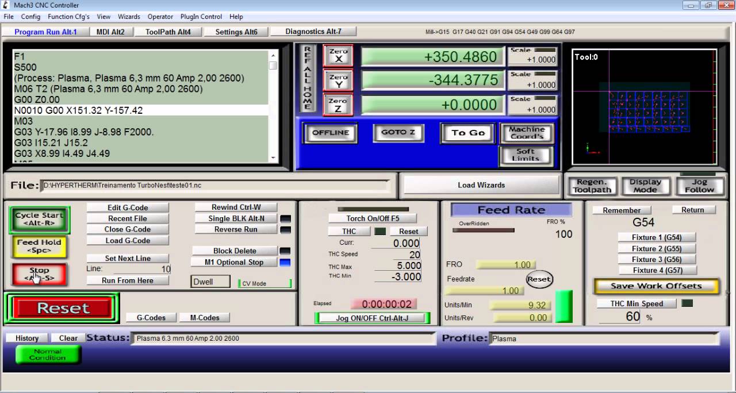Clear the status line with Clear button

coord(68,338)
